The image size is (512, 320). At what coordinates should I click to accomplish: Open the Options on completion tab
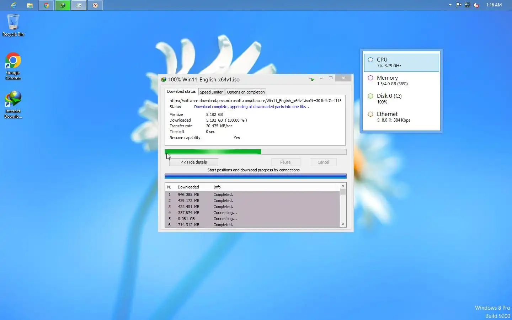point(246,92)
